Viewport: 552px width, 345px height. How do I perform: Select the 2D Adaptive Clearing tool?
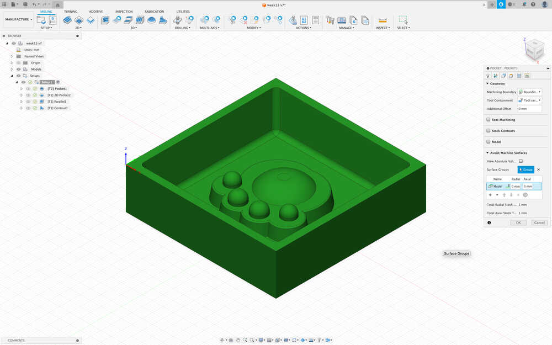pos(67,20)
